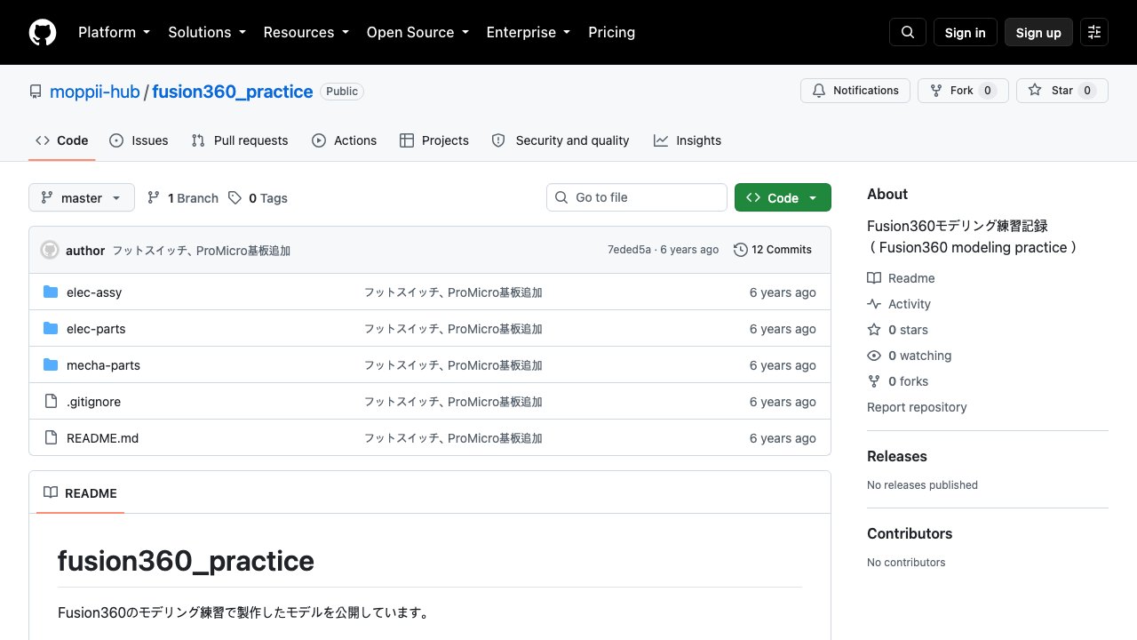1137x640 pixels.
Task: Click the mecha-parts folder icon
Action: 51,365
